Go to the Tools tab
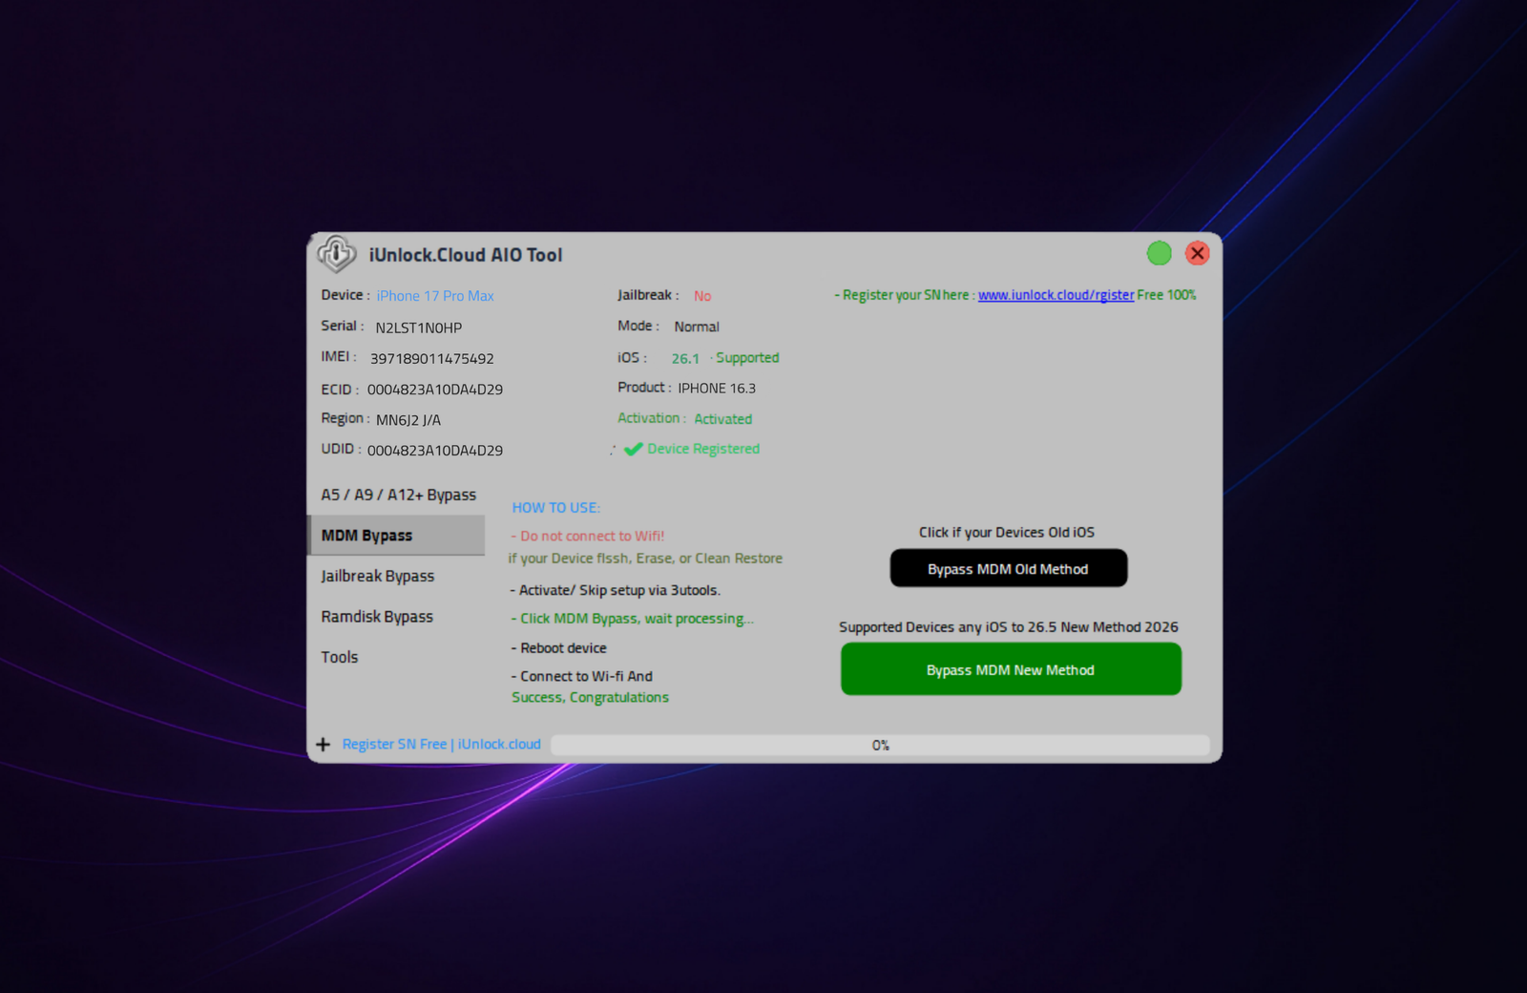Screen dimensions: 1527x993 (340, 657)
